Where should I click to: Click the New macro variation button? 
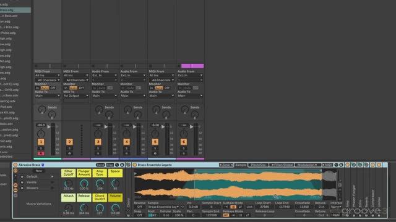click(x=38, y=171)
